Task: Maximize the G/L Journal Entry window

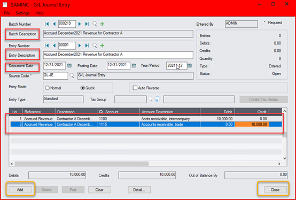Action: click(x=273, y=4)
